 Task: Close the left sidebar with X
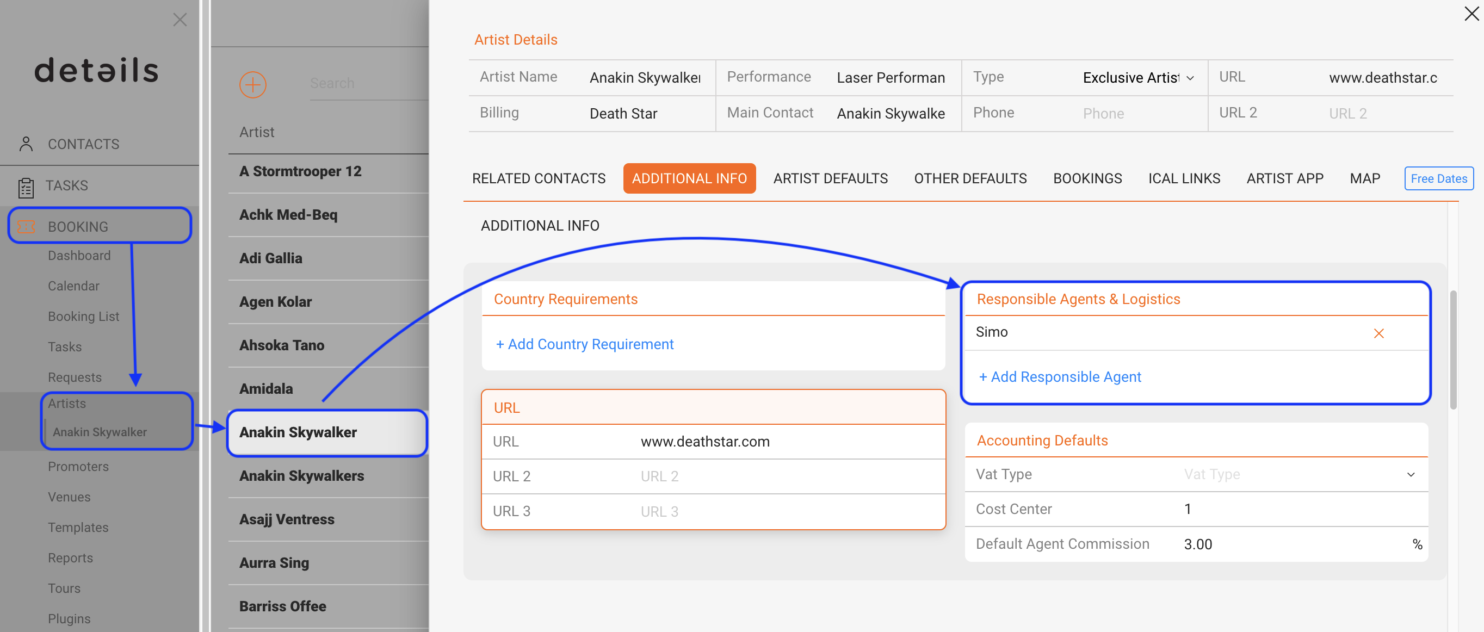coord(180,20)
